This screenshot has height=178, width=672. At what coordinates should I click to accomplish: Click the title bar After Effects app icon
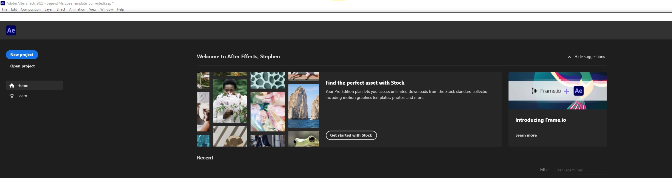click(3, 3)
